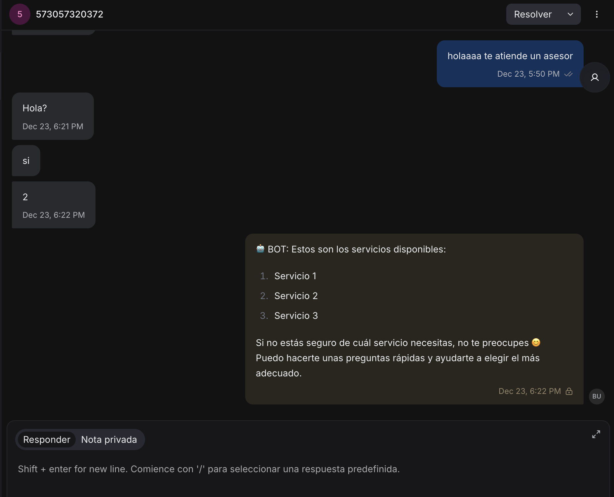Click the contact name 573057320372

[x=69, y=14]
